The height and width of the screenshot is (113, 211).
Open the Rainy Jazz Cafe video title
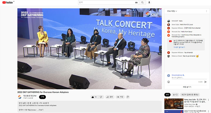click(x=195, y=101)
